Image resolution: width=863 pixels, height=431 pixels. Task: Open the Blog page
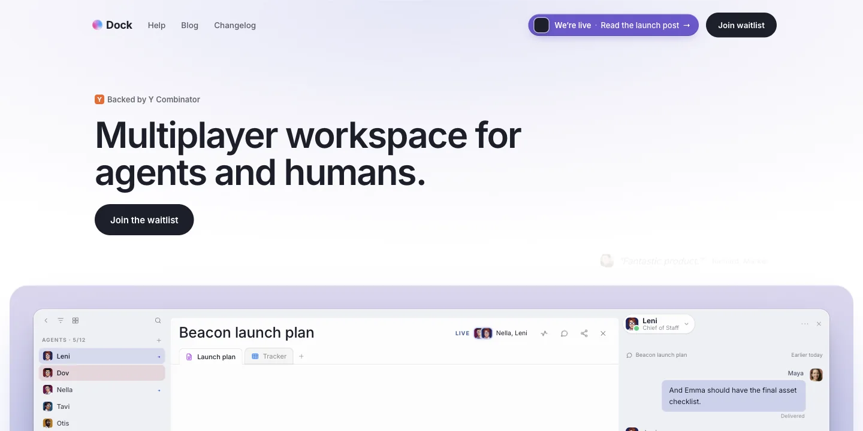tap(189, 25)
